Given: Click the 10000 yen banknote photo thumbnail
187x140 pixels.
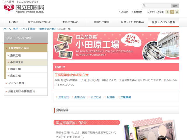Looking at the screenshot, I should point(150,129).
